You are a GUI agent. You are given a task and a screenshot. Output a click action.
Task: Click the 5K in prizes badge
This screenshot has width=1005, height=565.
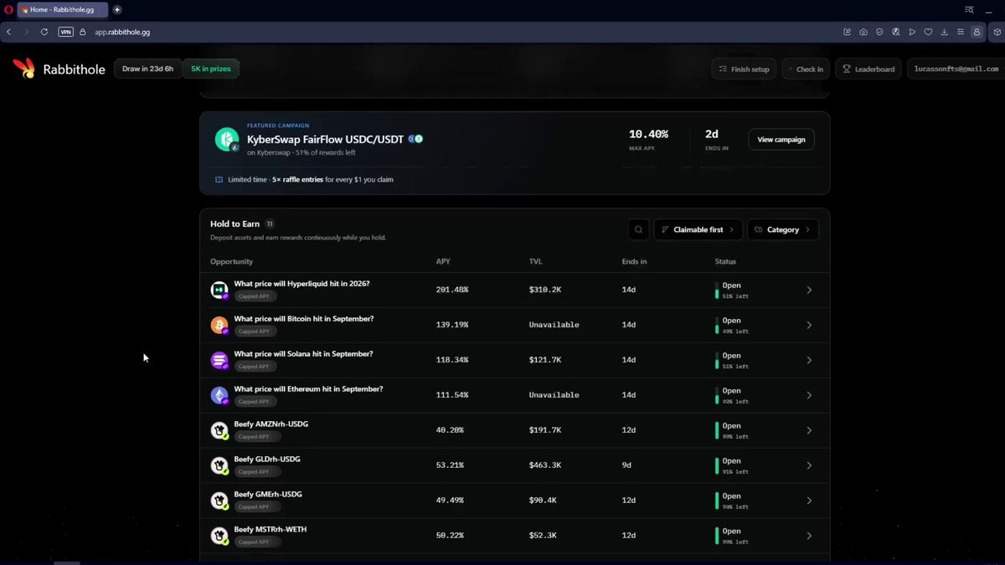pos(211,69)
